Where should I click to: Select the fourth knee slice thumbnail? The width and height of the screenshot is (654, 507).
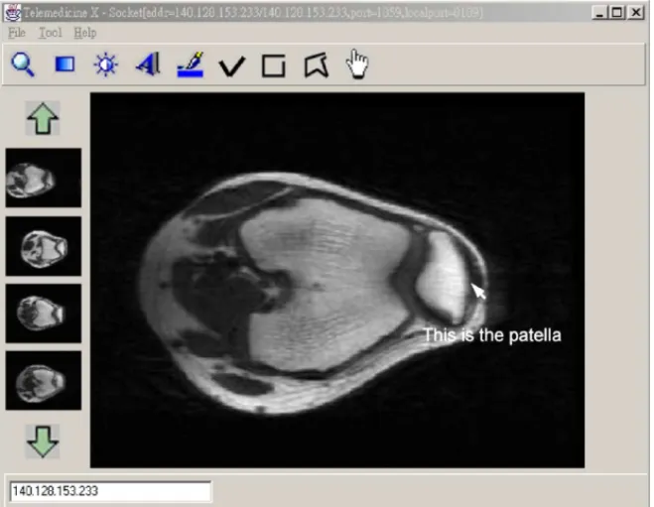click(44, 380)
